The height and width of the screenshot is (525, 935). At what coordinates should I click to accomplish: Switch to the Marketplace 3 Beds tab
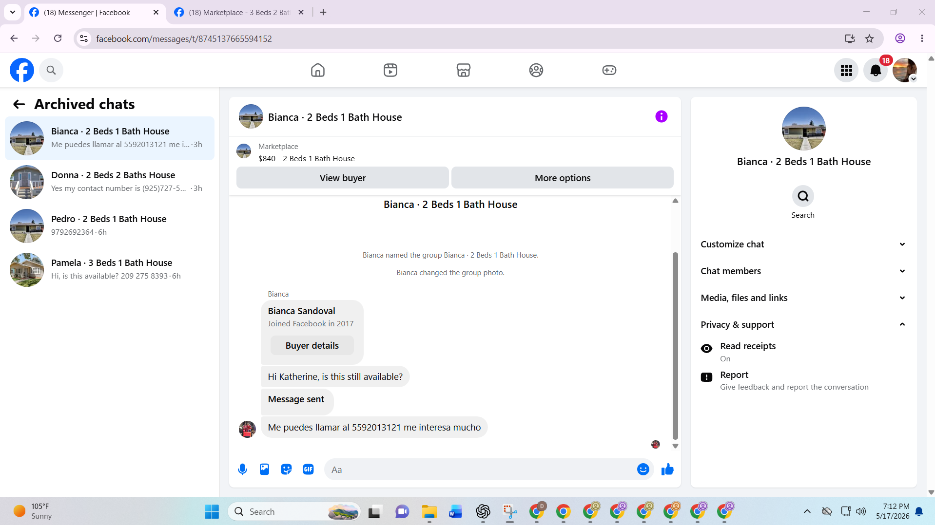(239, 12)
